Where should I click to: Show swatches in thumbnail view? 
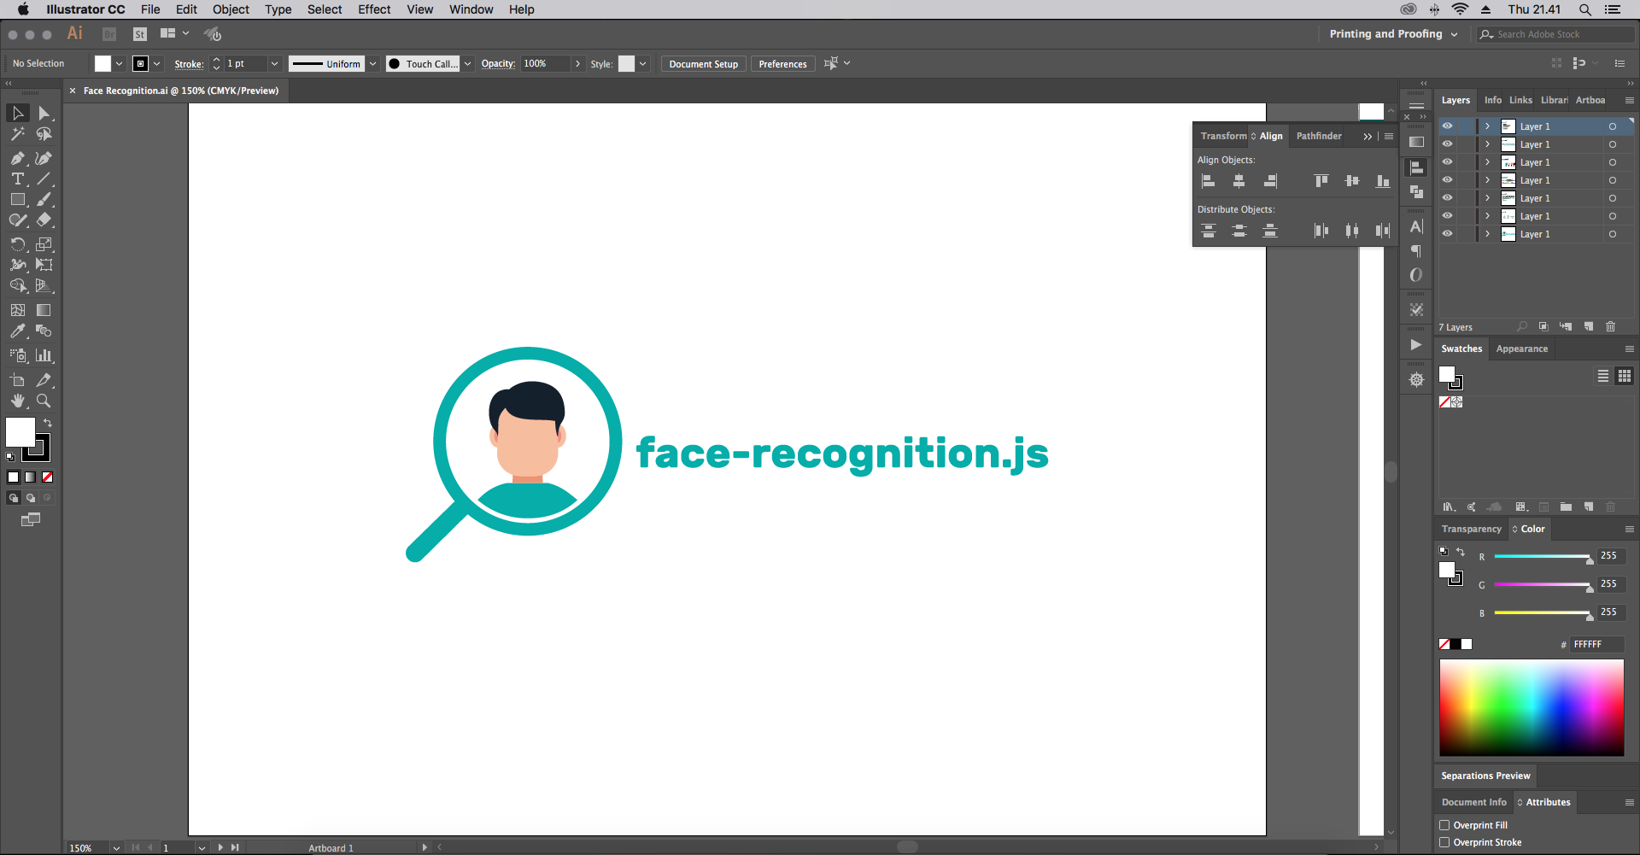click(x=1624, y=377)
